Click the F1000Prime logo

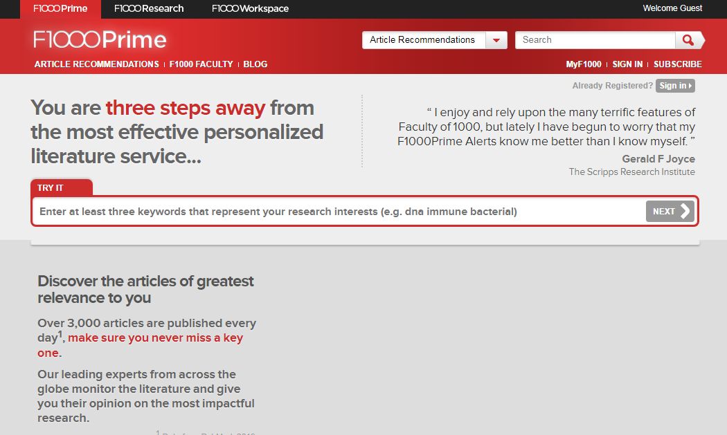click(100, 39)
